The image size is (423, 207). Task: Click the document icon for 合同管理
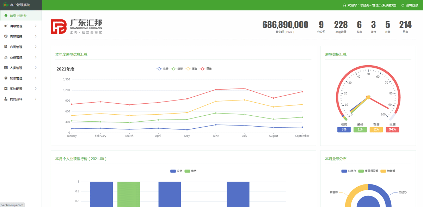6,47
